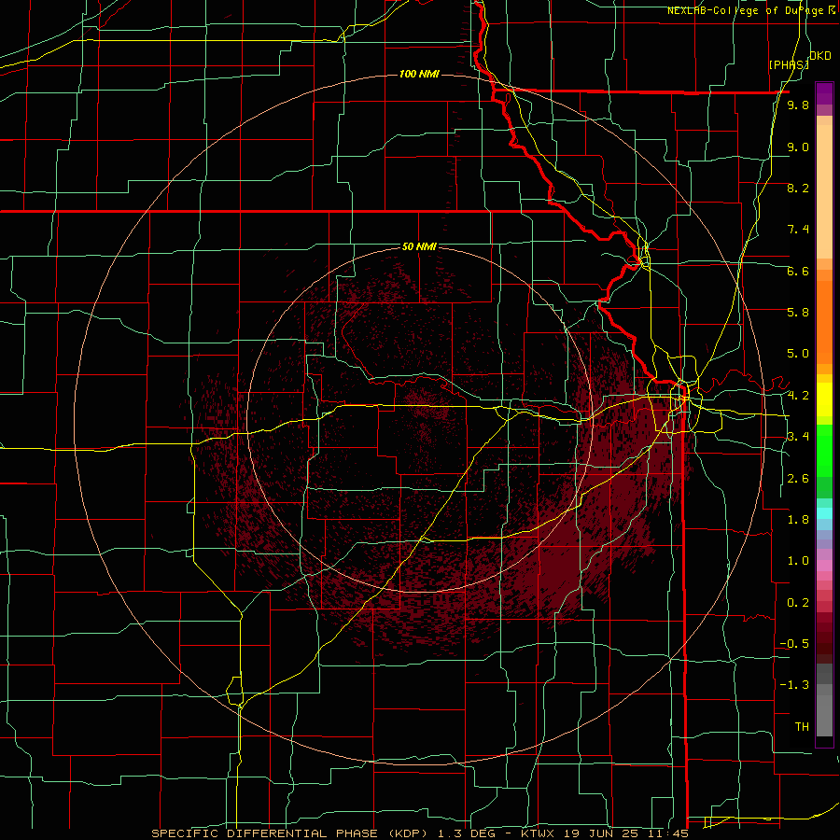
Task: Click the OKD label at top right
Action: pyautogui.click(x=820, y=56)
